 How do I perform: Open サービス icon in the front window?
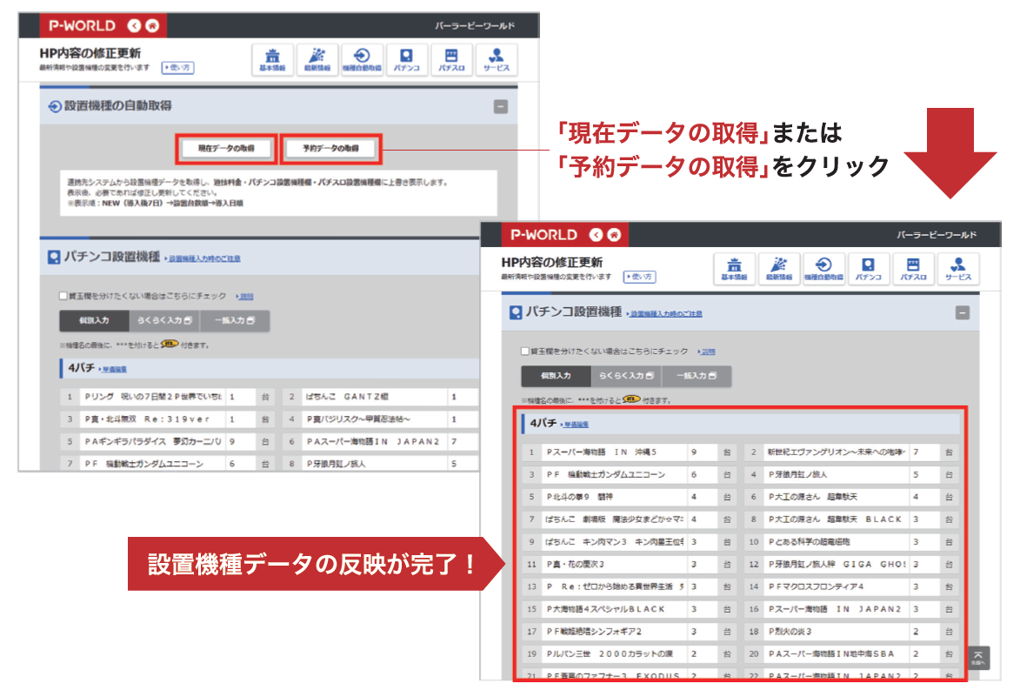tap(958, 269)
